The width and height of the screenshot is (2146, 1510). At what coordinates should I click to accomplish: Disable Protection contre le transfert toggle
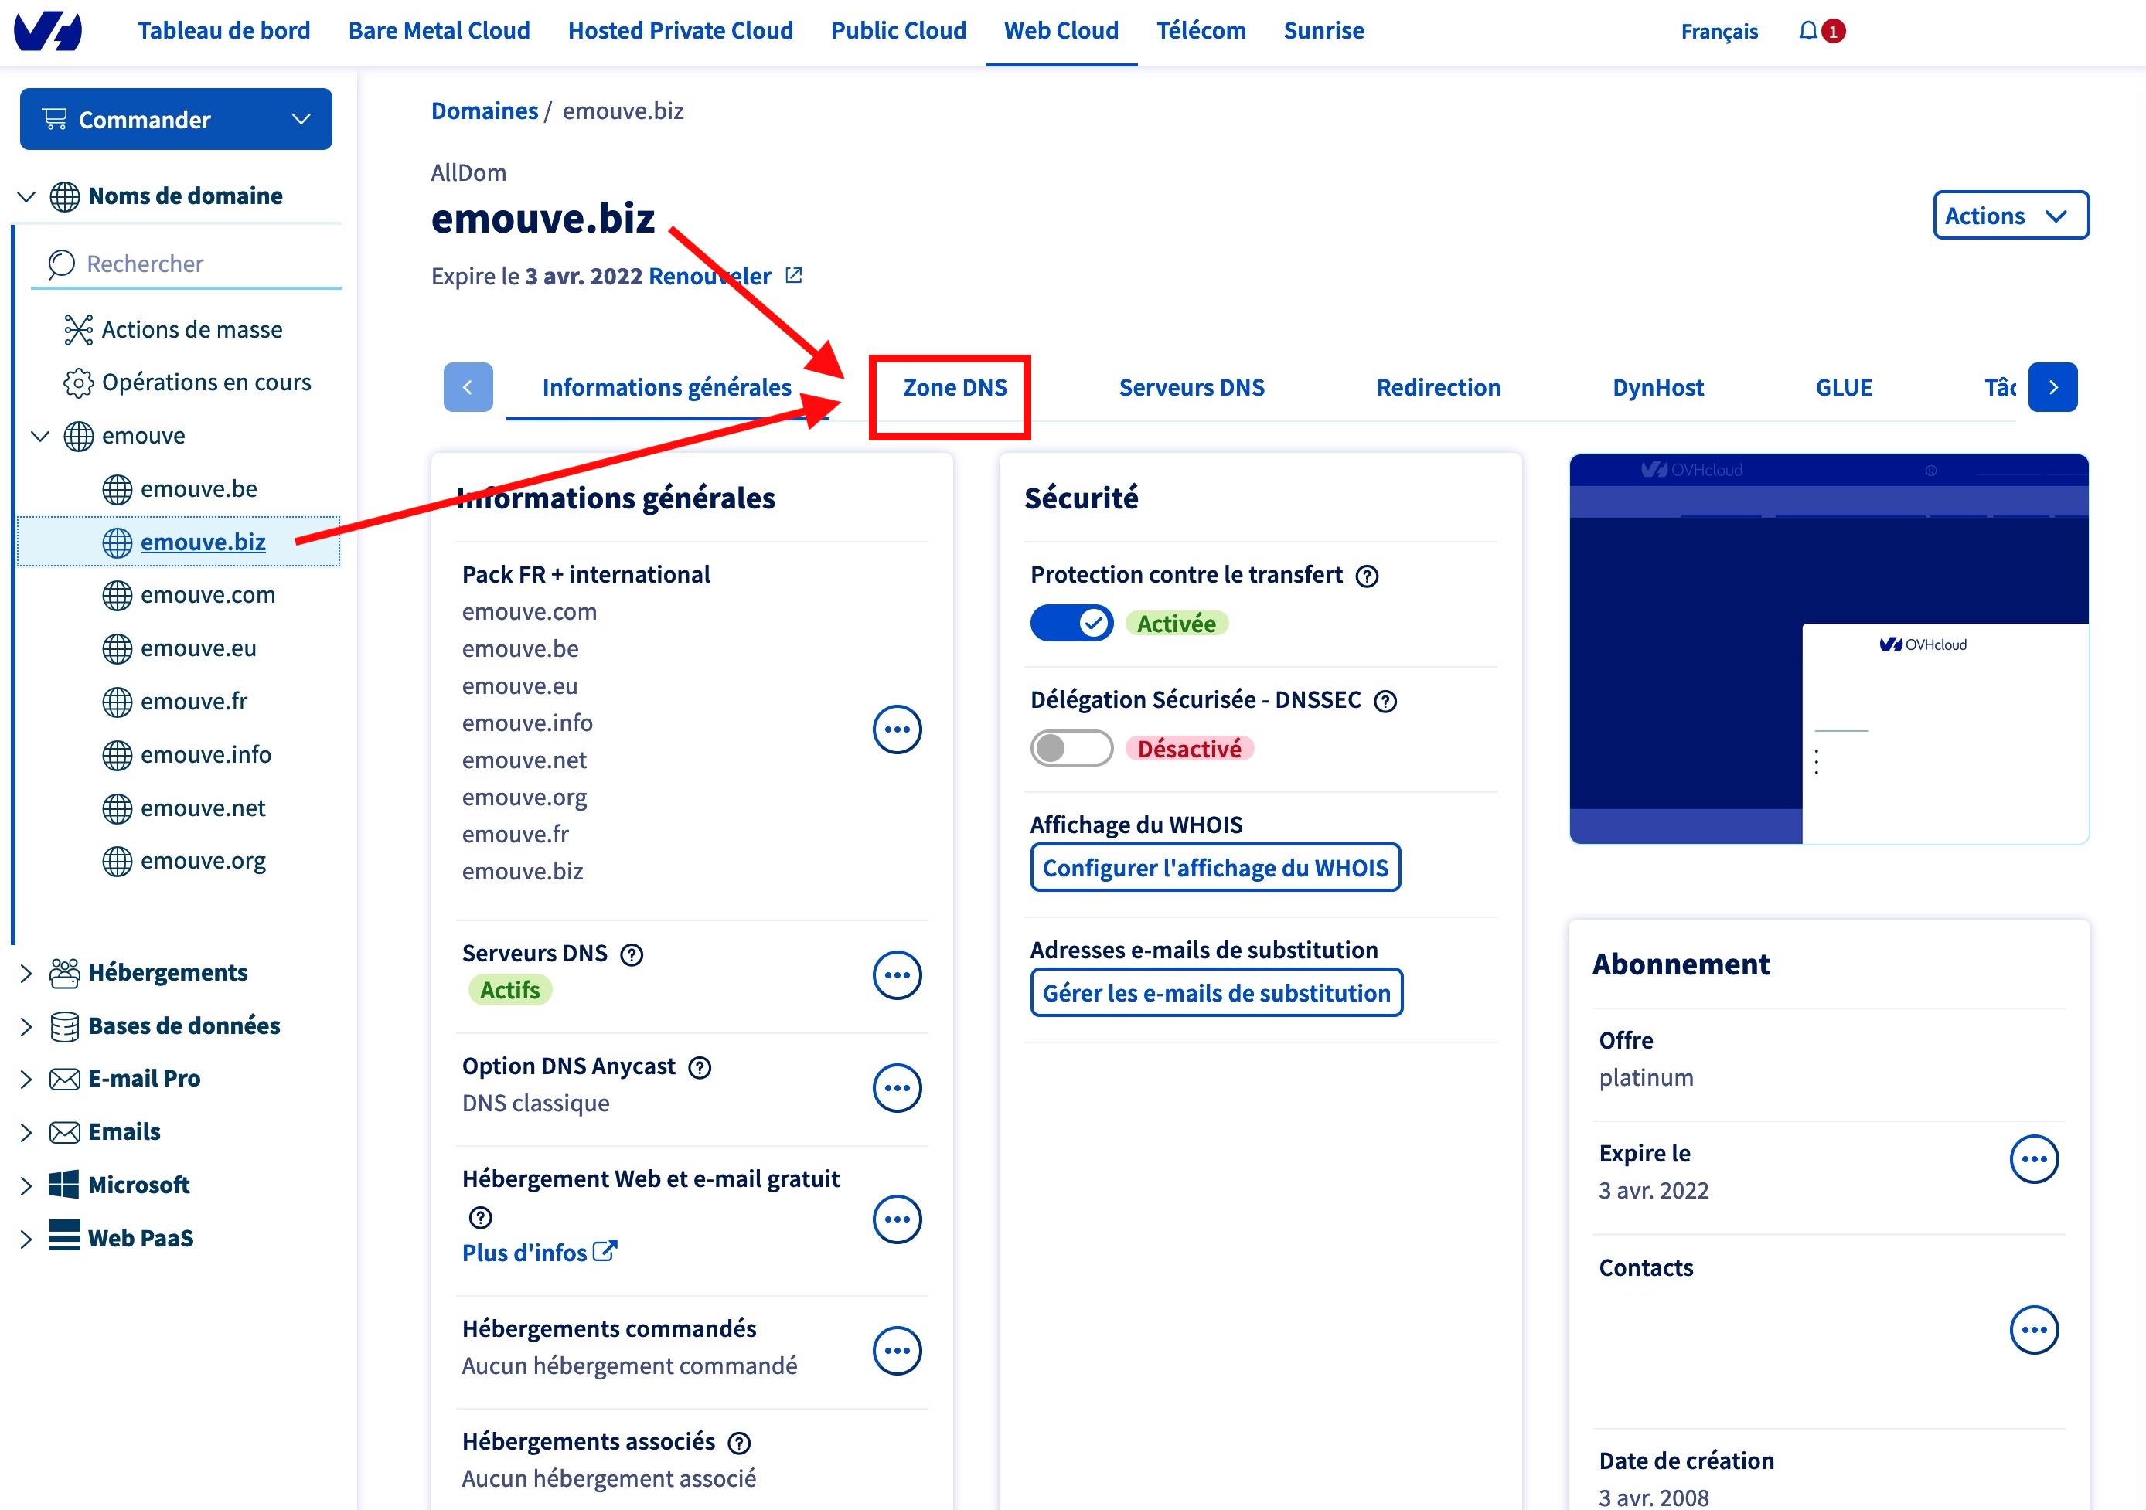[x=1071, y=624]
